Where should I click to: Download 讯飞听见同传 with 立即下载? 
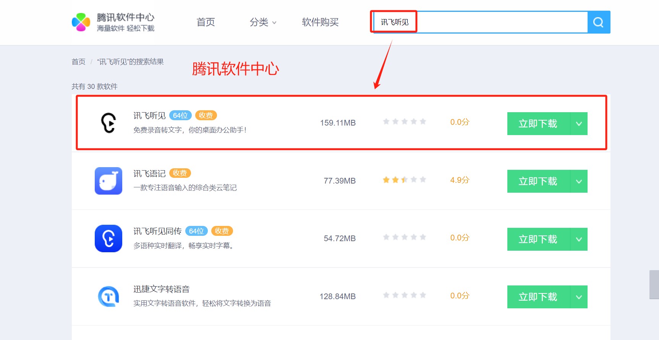538,239
